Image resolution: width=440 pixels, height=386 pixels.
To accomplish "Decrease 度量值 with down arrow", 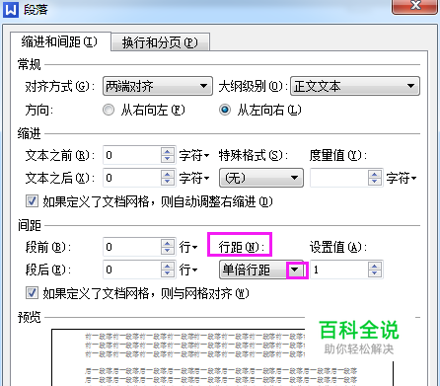I will [x=375, y=182].
